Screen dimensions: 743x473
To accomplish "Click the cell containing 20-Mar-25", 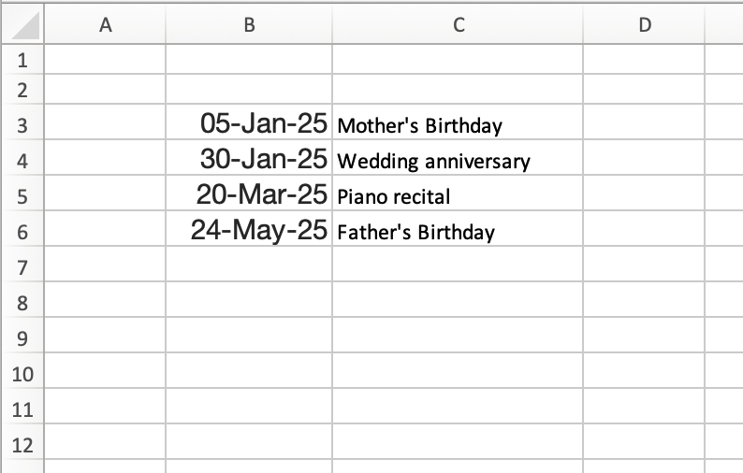I will 249,193.
